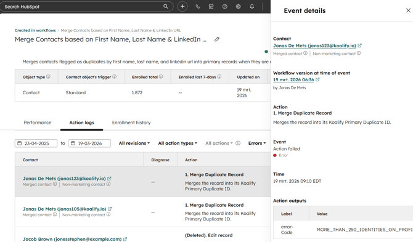Show info icon next to All actions filter
413x242 pixels.
tap(238, 143)
